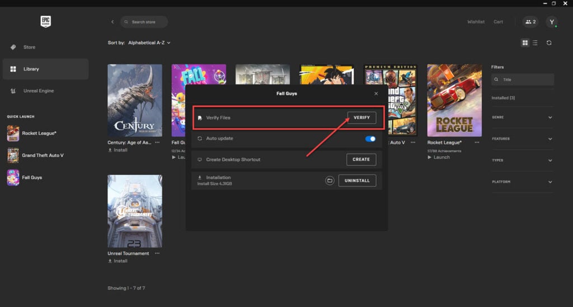Switch to list view
573x307 pixels.
[535, 42]
